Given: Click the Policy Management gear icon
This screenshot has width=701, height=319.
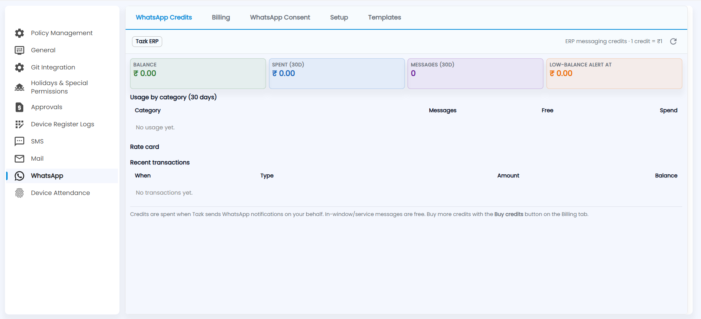Looking at the screenshot, I should (19, 33).
